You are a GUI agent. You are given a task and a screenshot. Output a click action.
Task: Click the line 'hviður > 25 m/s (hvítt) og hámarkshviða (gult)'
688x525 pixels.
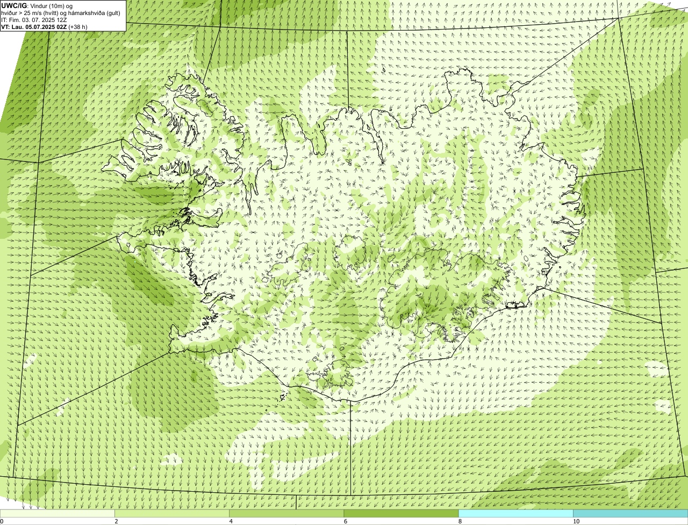61,13
